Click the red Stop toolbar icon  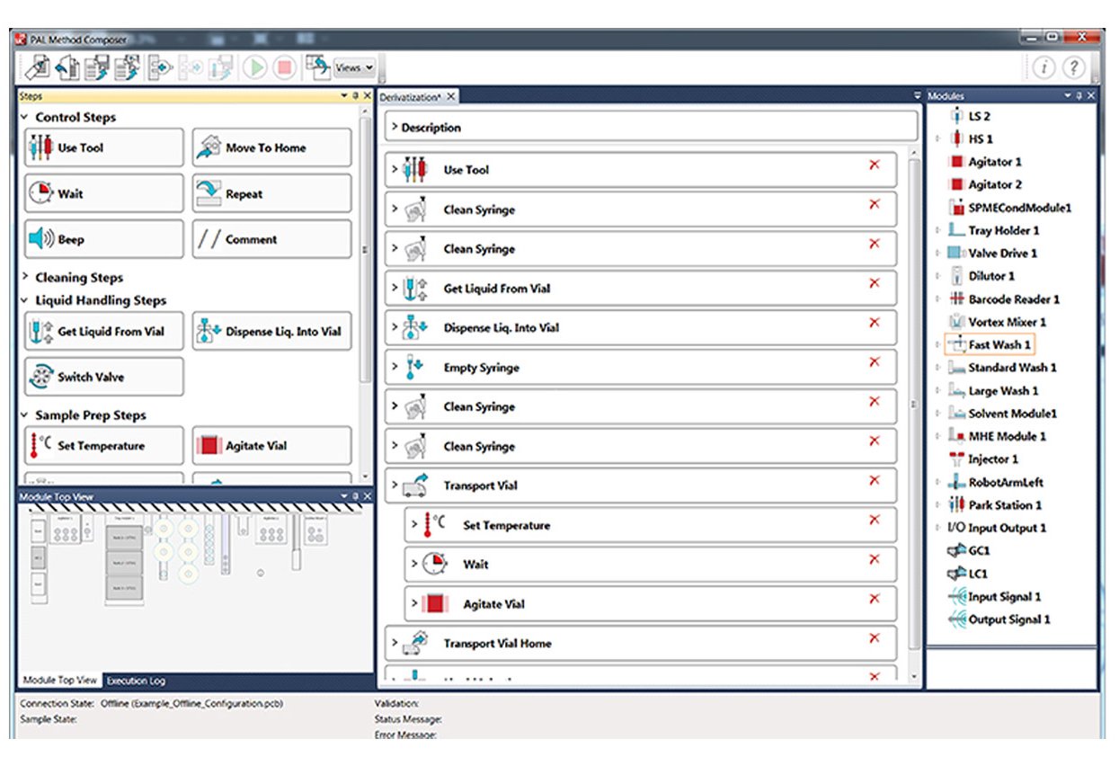tap(284, 67)
